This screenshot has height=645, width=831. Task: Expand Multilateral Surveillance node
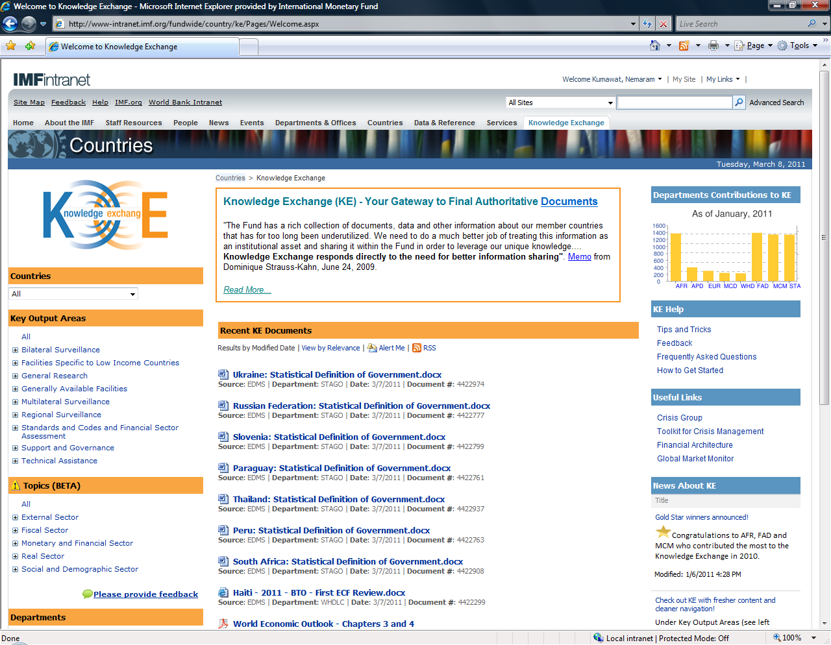click(x=15, y=402)
